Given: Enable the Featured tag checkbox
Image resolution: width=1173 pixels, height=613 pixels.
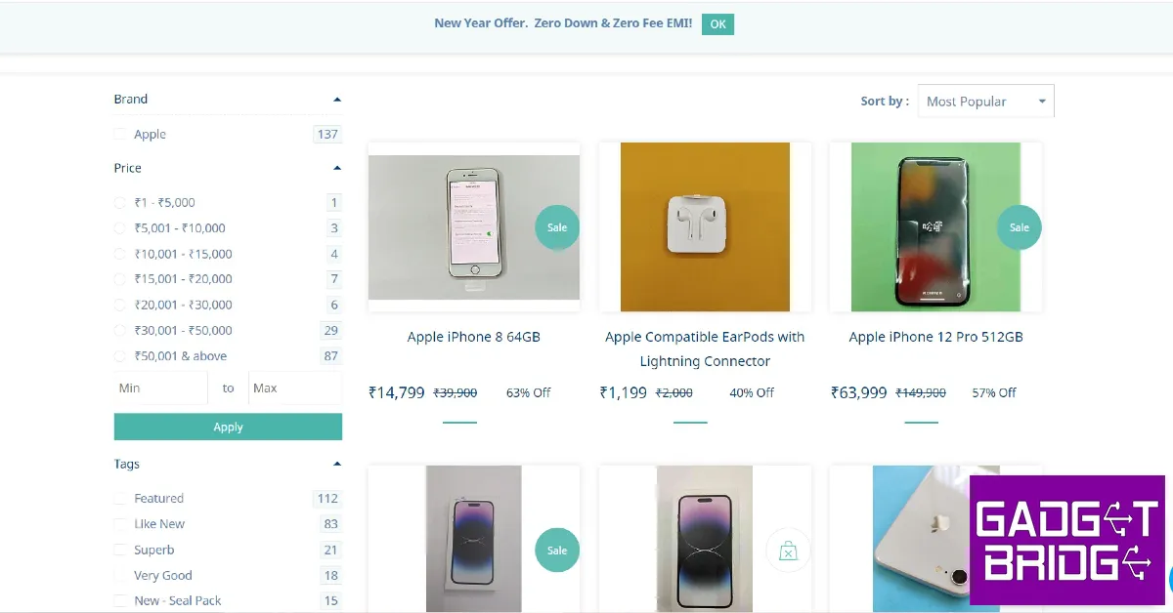Looking at the screenshot, I should point(120,499).
